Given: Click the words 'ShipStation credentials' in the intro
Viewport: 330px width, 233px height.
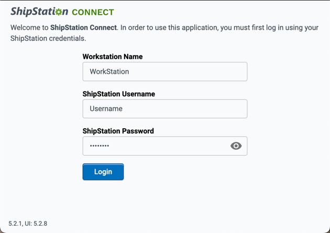Looking at the screenshot, I should pyautogui.click(x=47, y=38).
